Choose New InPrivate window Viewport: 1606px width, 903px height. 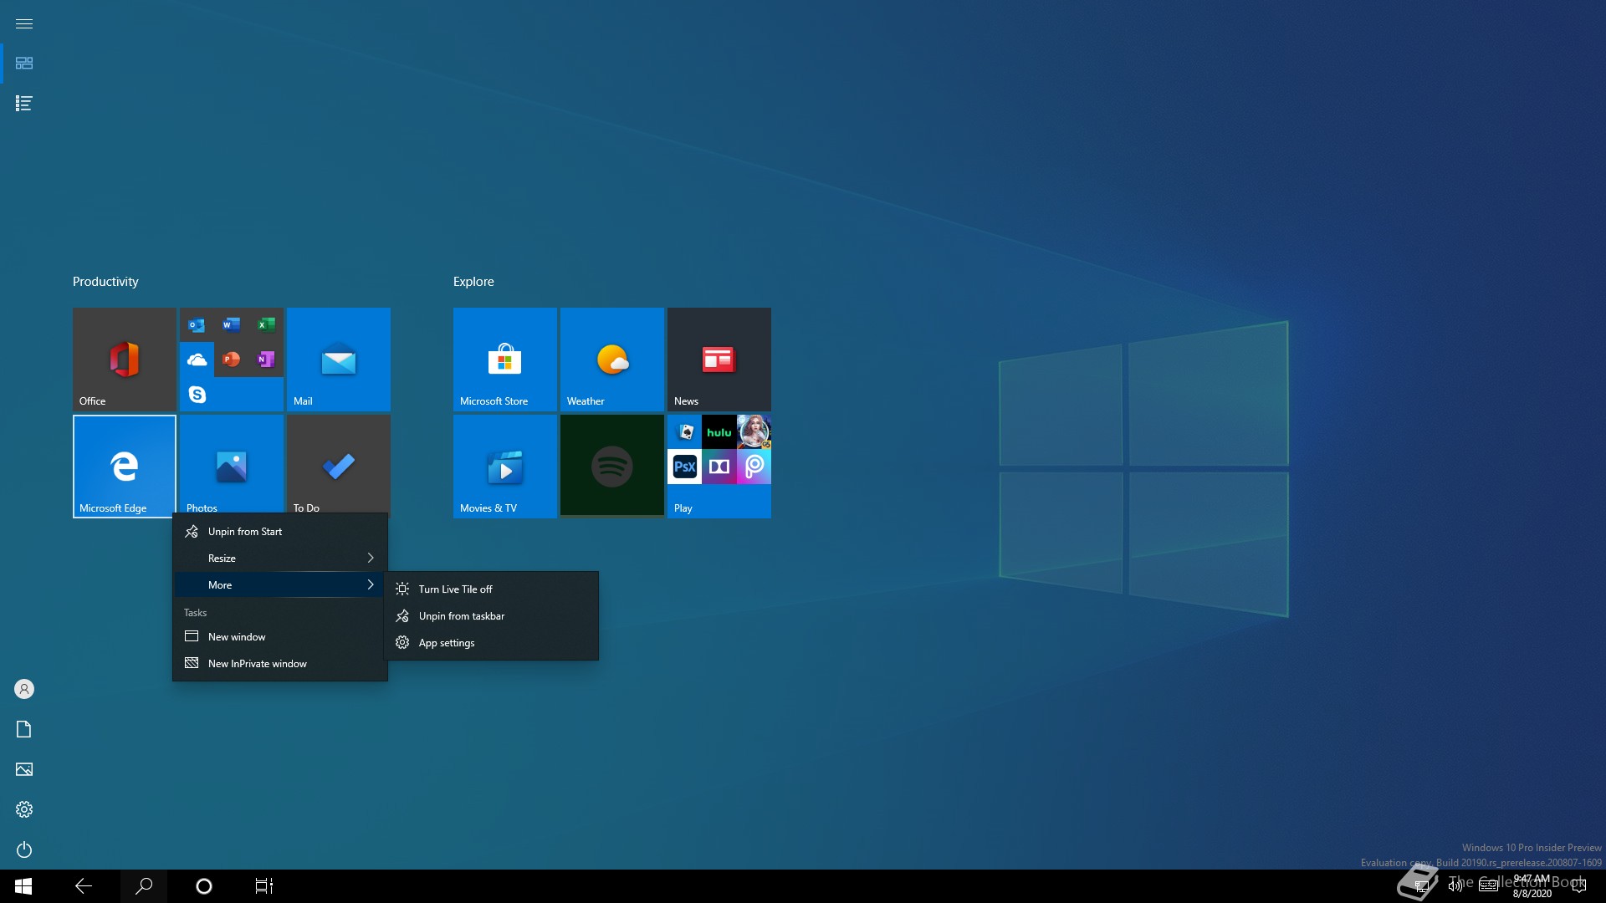point(280,664)
